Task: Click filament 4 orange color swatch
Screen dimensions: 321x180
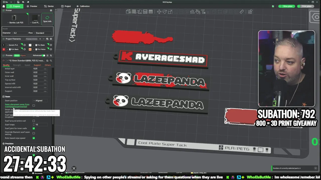Action: (x=30, y=49)
